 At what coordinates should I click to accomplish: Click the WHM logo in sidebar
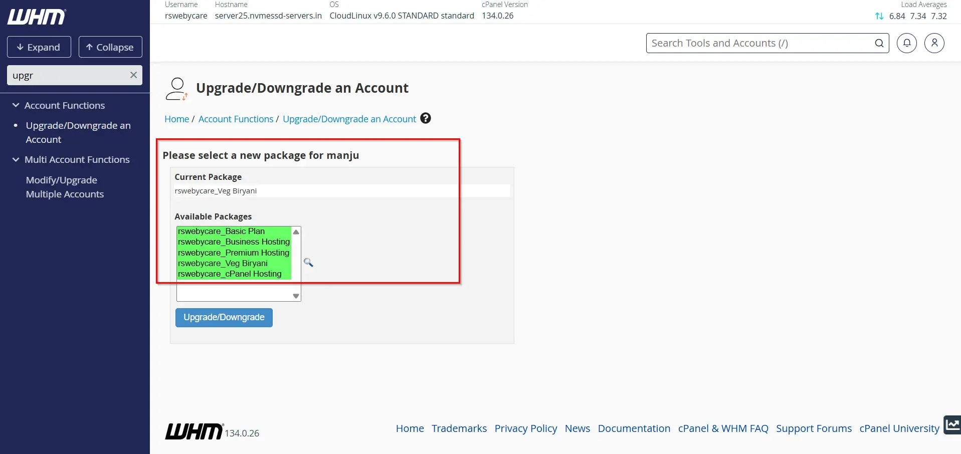(x=37, y=17)
